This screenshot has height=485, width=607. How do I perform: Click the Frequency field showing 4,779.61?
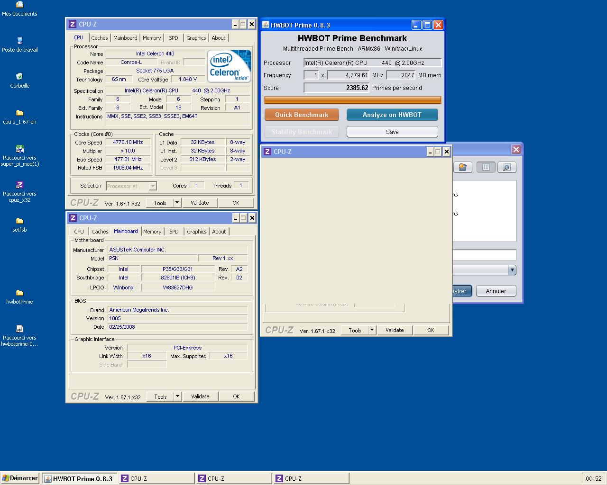click(348, 75)
